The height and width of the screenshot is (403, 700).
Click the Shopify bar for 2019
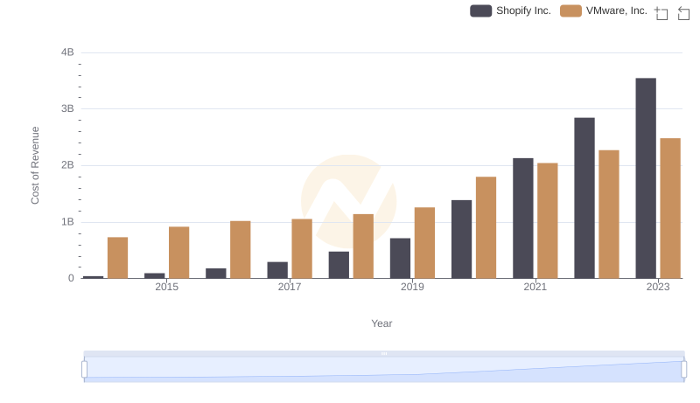pos(400,259)
